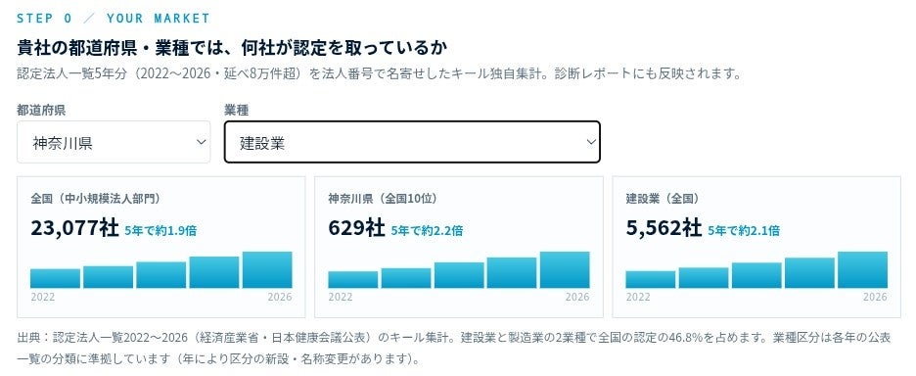
Task: Click the 5,562社 figure
Action: 664,228
